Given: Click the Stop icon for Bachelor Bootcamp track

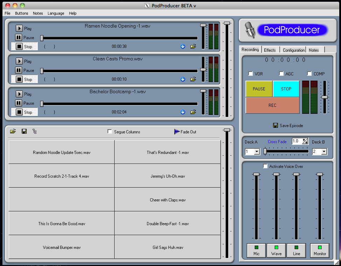Looking at the screenshot, I should coord(19,112).
